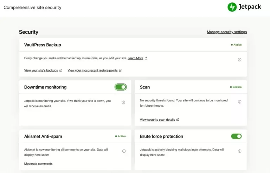Open View your most recent restore points
The image size is (270, 173).
click(92, 71)
